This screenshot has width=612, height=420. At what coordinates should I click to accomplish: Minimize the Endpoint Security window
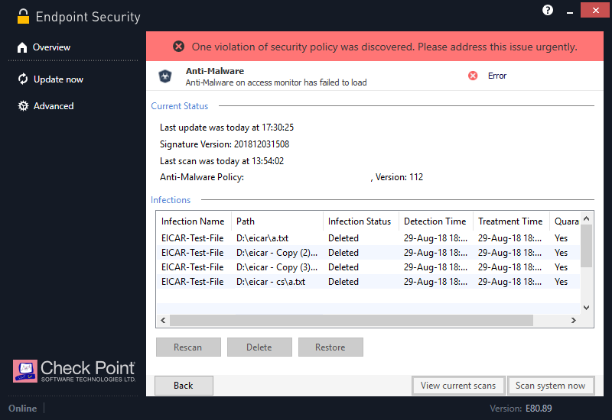570,12
